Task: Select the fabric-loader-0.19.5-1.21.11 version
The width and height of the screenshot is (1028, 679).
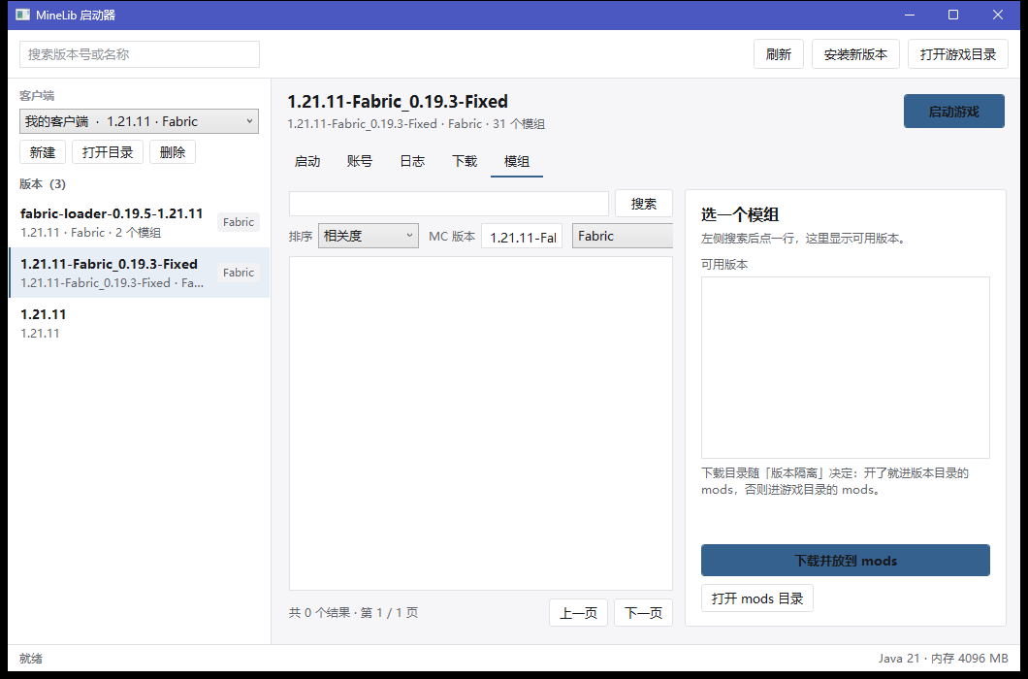Action: click(x=139, y=222)
